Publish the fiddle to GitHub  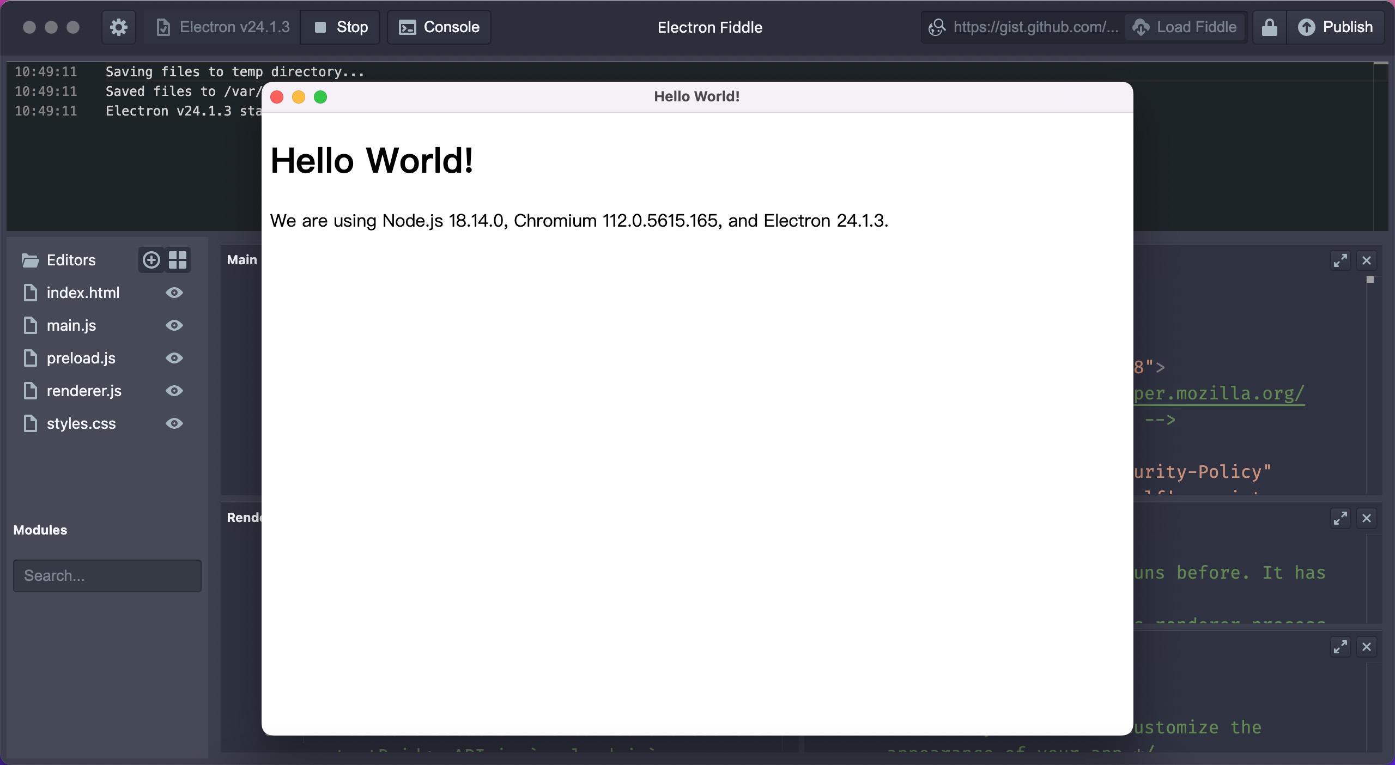(x=1335, y=27)
